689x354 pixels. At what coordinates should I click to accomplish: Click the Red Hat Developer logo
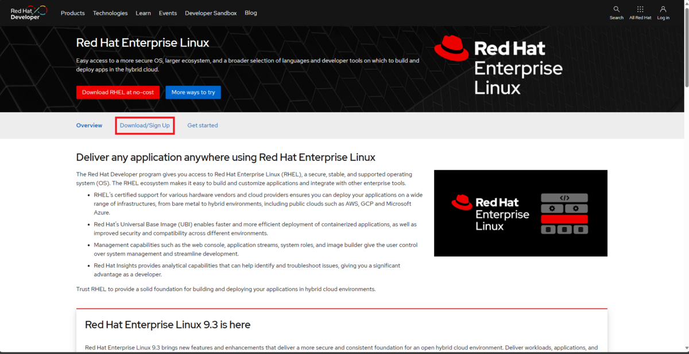pos(29,13)
